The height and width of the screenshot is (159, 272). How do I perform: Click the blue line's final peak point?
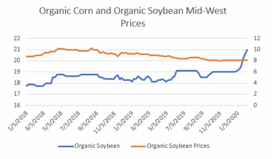pyautogui.click(x=247, y=50)
